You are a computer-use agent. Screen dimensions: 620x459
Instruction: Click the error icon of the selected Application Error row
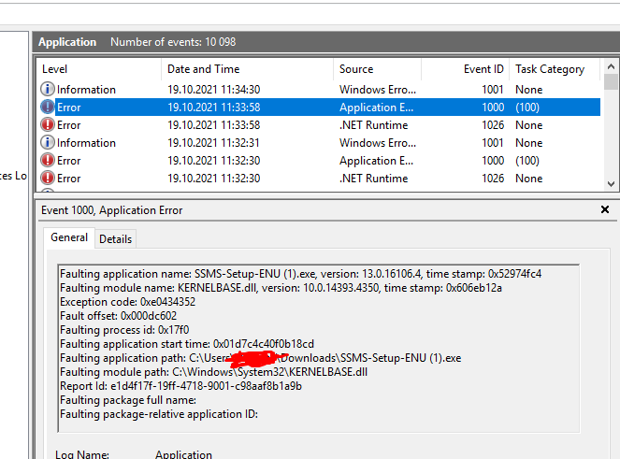[x=48, y=108]
